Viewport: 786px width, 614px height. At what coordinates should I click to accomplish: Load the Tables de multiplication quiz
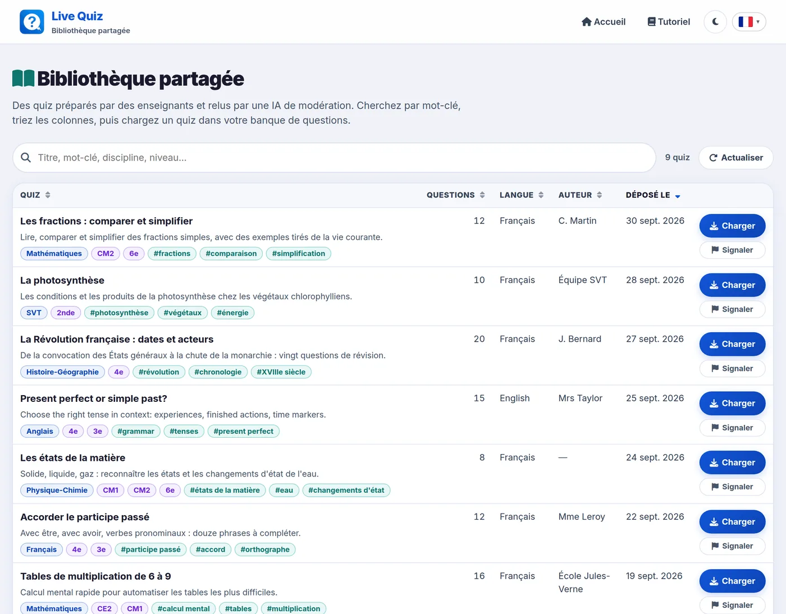point(732,581)
